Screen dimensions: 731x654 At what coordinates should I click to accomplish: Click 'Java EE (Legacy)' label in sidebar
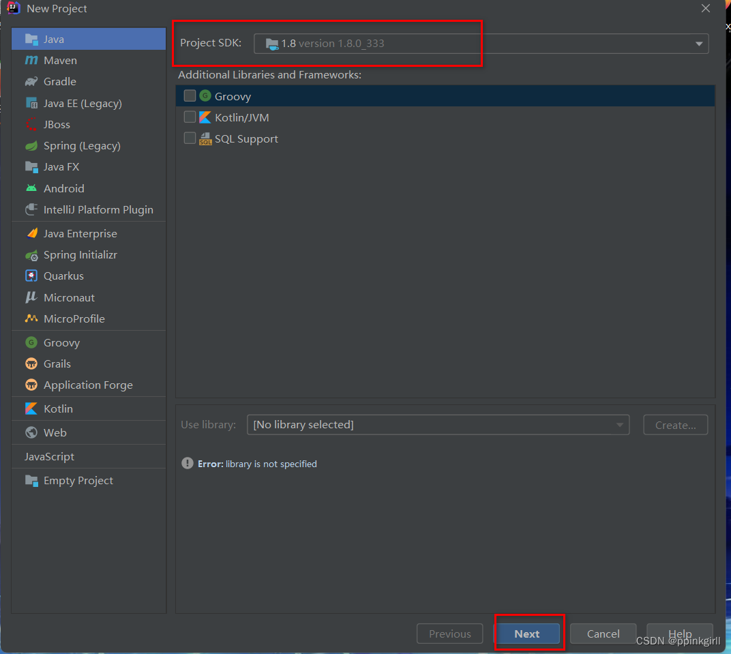(83, 104)
